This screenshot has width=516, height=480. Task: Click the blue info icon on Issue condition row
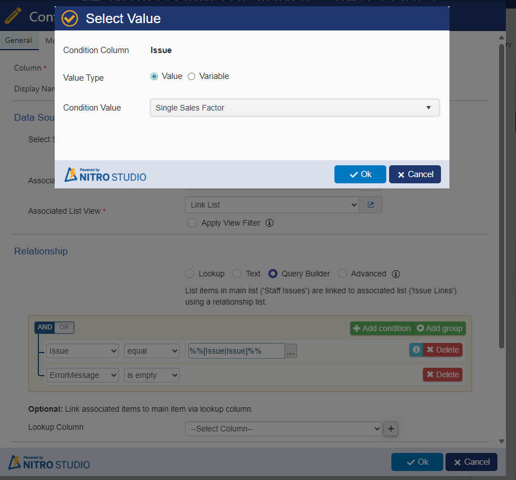click(416, 350)
